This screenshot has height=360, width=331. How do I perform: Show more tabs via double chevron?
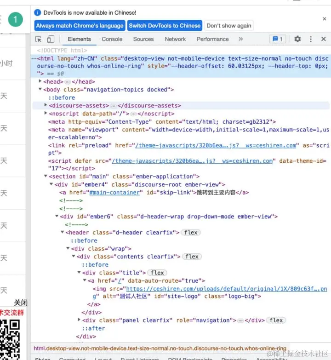[x=240, y=39]
